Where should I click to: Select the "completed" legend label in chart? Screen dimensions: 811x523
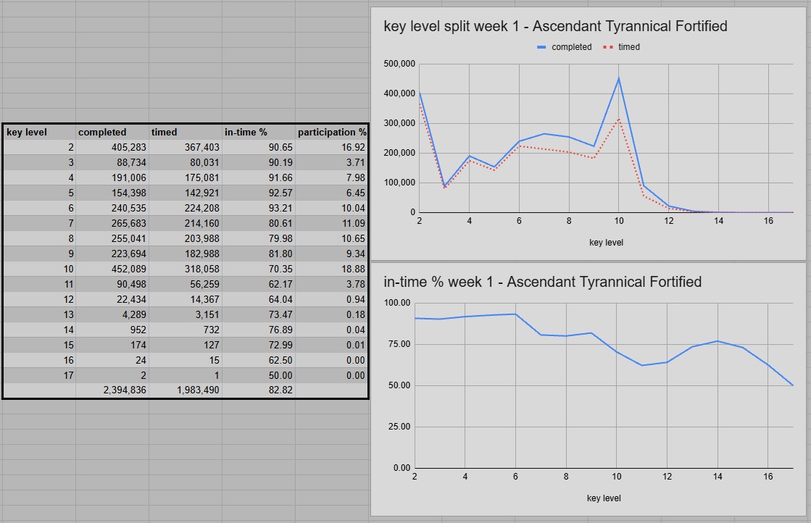click(571, 47)
